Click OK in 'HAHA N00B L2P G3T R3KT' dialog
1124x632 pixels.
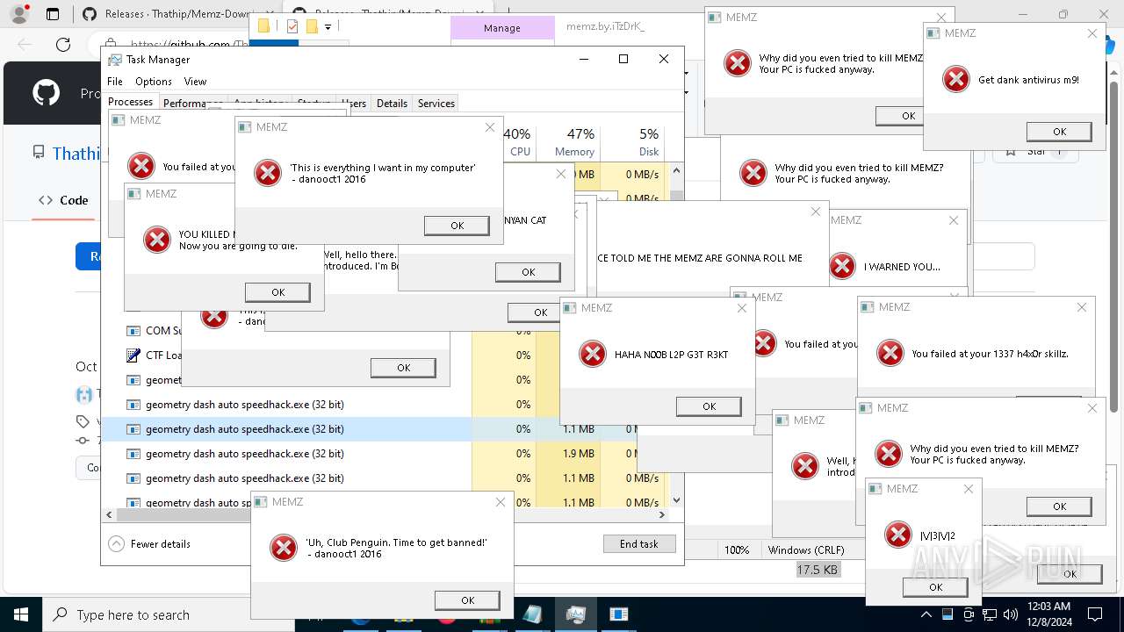tap(709, 406)
